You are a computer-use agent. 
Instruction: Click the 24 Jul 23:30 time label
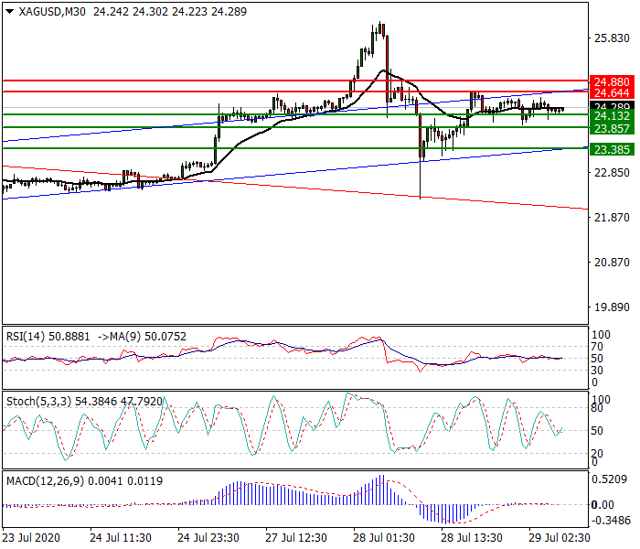click(208, 538)
